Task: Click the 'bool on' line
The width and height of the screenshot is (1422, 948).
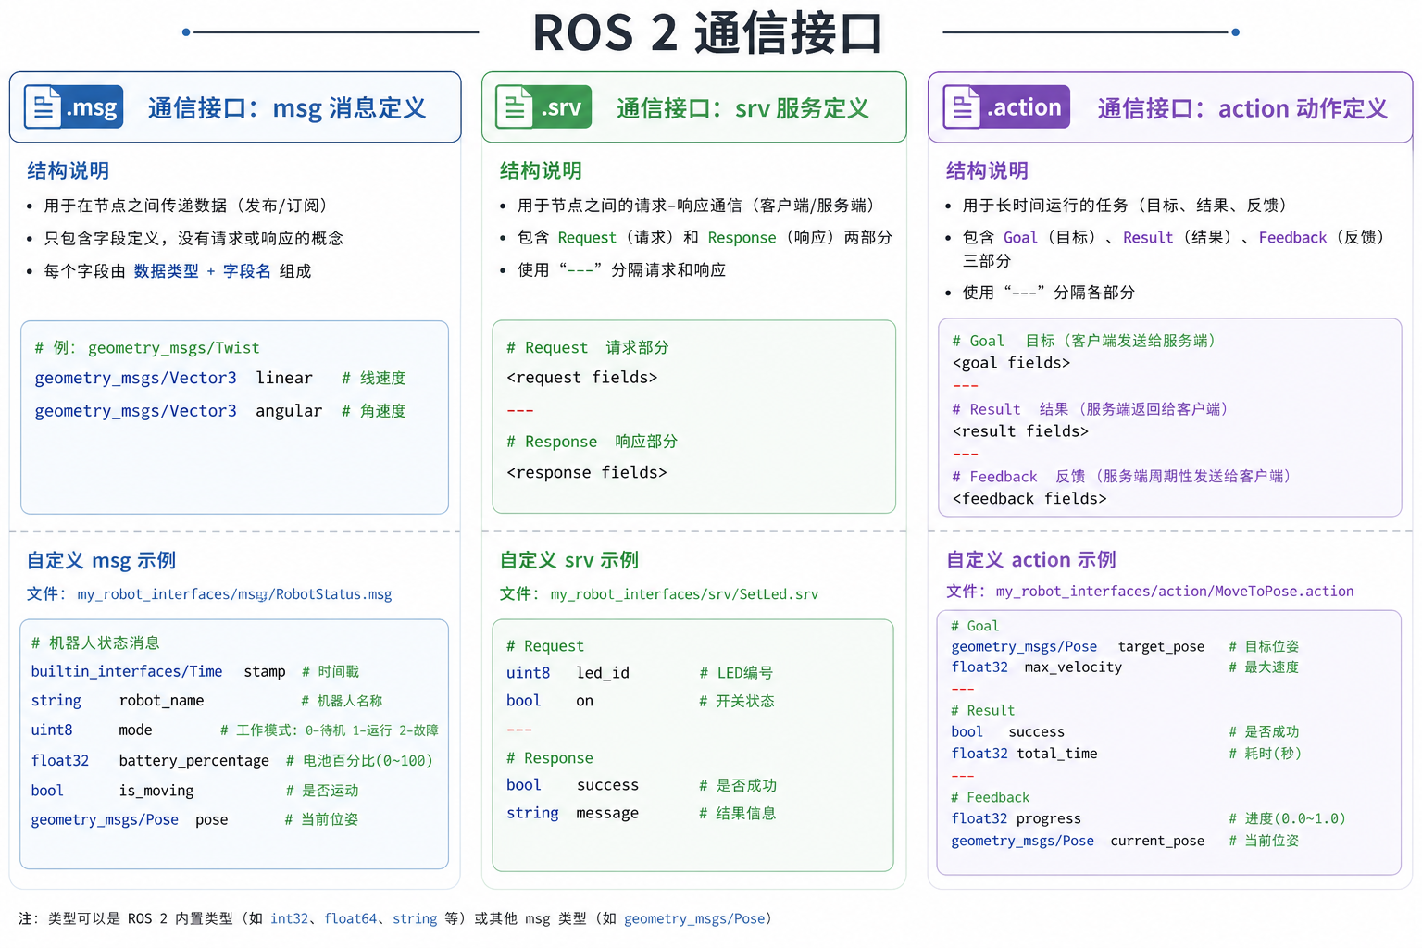Action: pos(641,701)
